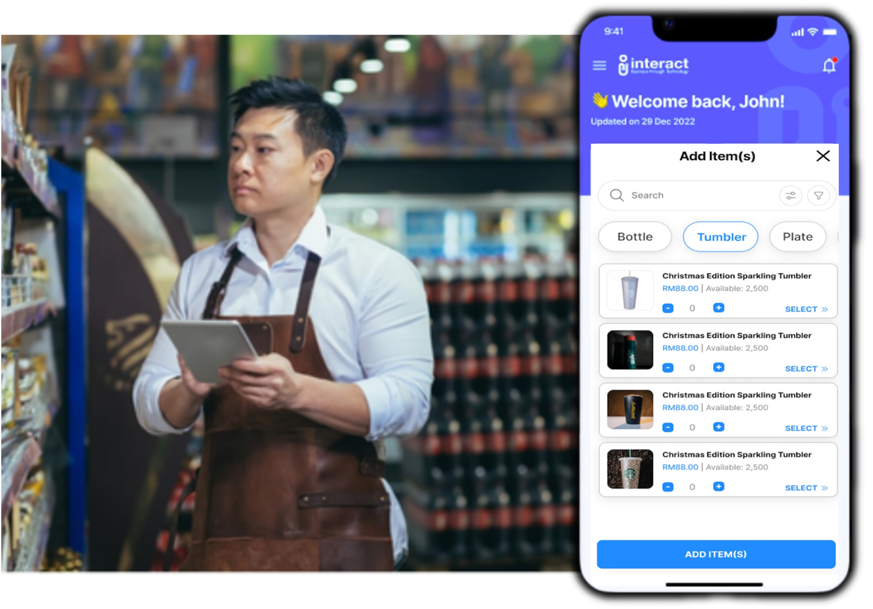Close the Add Item(s) panel

[823, 156]
